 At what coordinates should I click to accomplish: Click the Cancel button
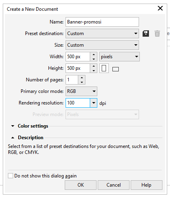click(114, 185)
